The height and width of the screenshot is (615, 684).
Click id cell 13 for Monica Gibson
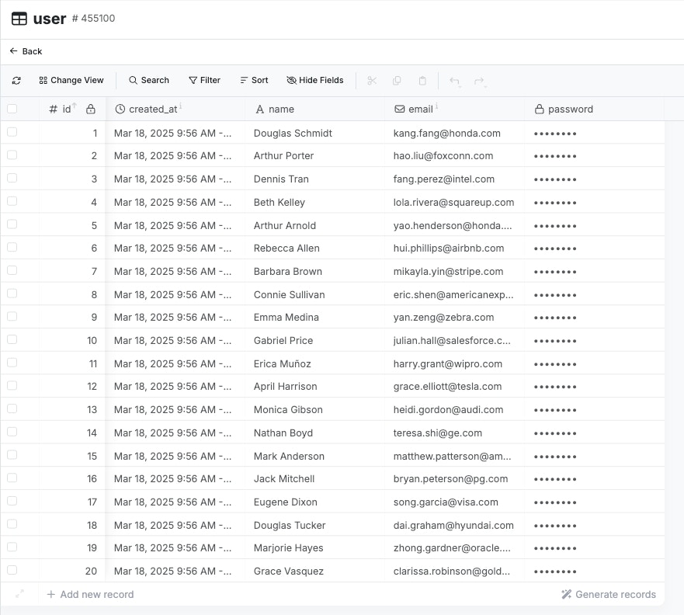pos(72,409)
